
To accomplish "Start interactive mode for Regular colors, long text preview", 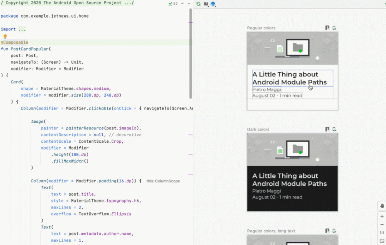I will pos(327,231).
